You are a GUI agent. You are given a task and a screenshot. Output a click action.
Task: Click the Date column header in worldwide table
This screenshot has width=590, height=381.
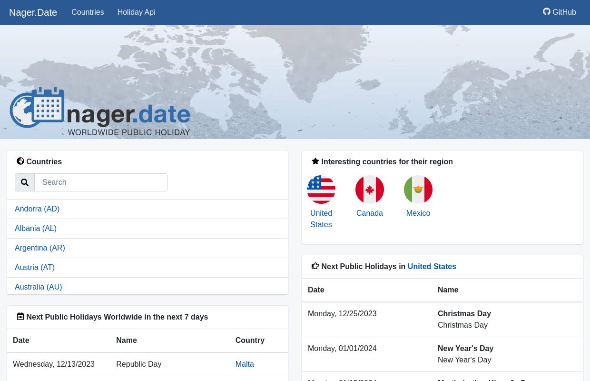[21, 341]
